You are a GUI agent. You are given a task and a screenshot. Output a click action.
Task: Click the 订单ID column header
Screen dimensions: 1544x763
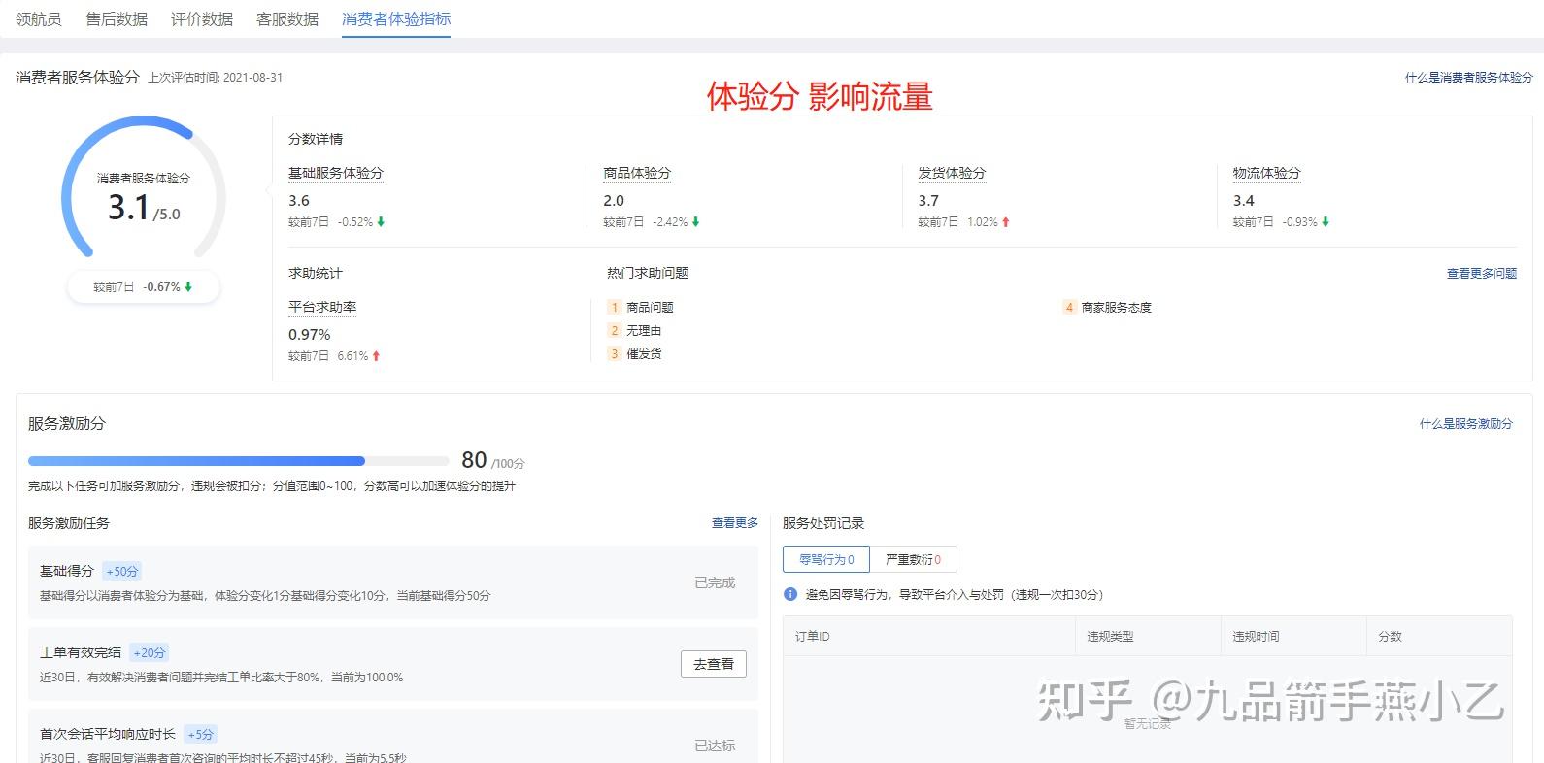click(x=812, y=637)
